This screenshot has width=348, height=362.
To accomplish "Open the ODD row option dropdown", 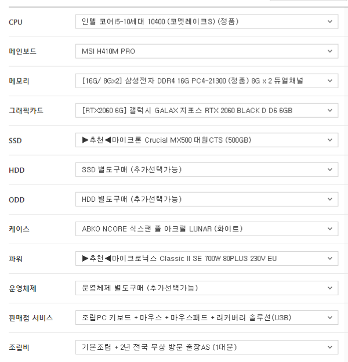I will click(206, 200).
